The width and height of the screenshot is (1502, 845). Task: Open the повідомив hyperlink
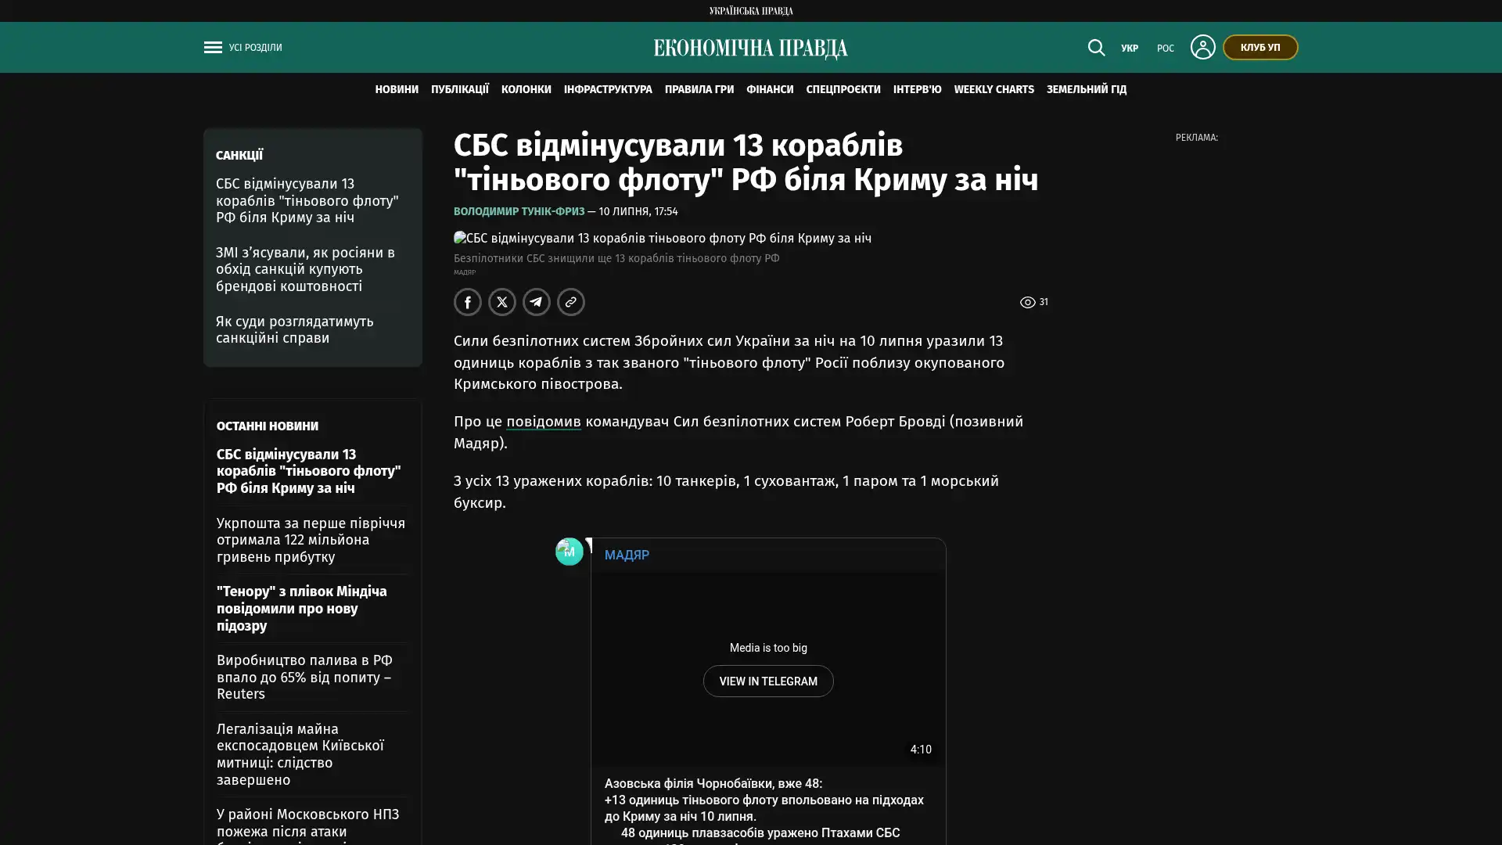pos(544,422)
